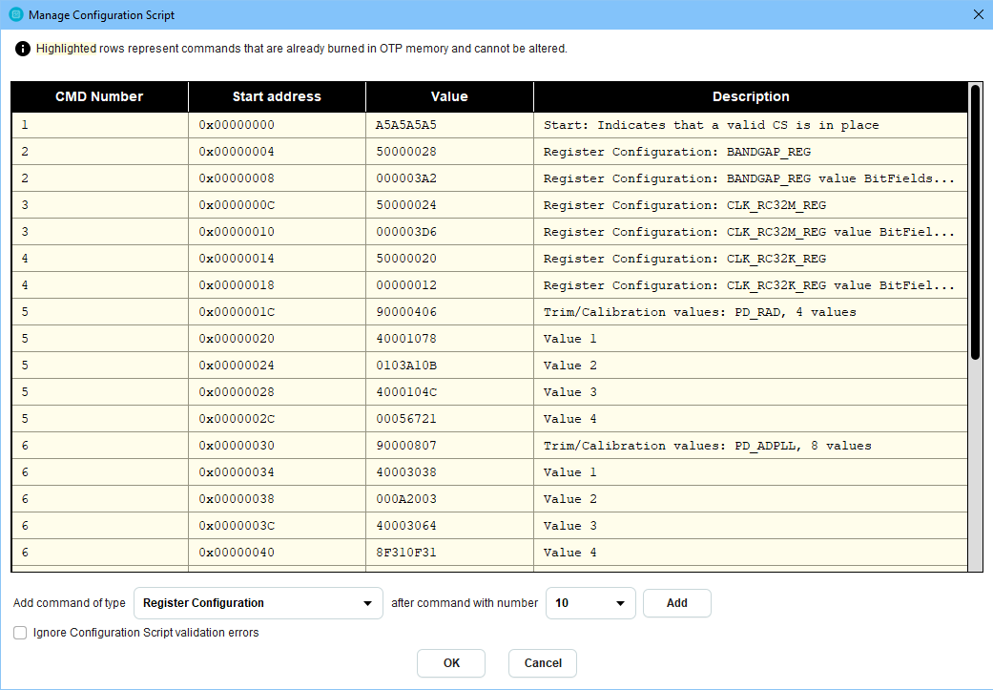Select the value 8F310F31 cell

click(x=449, y=552)
